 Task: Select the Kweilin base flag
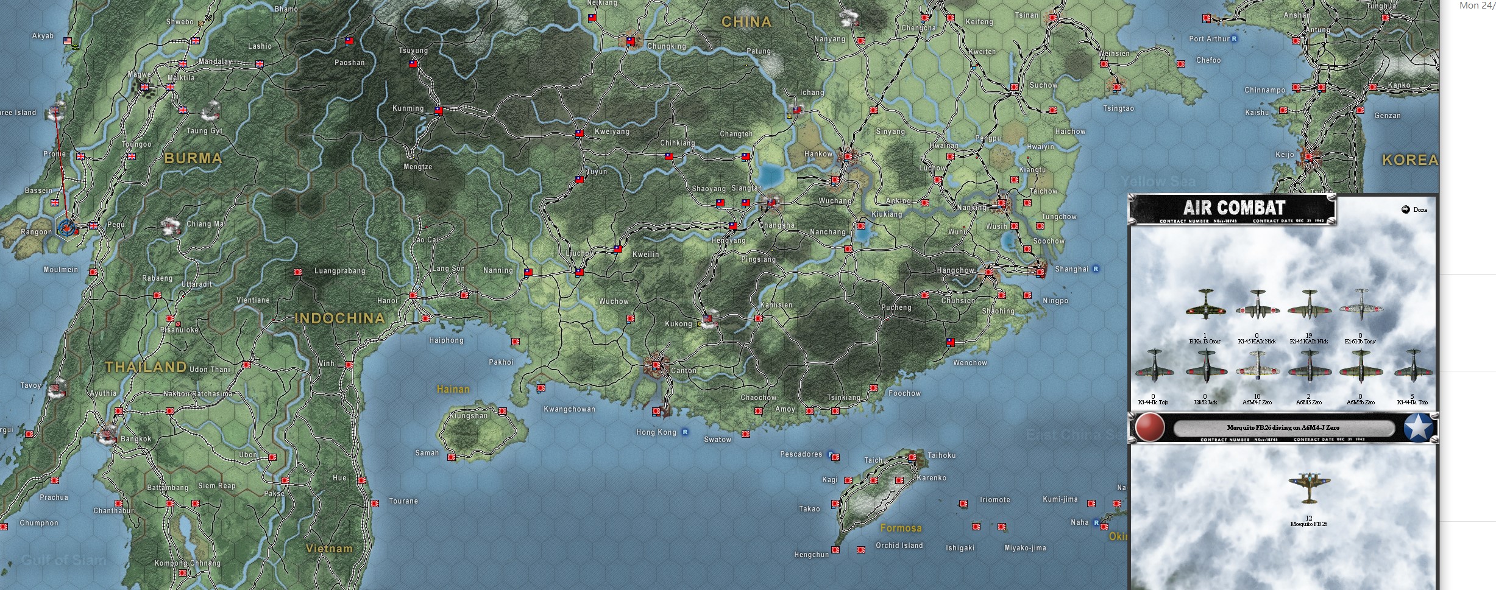(618, 249)
